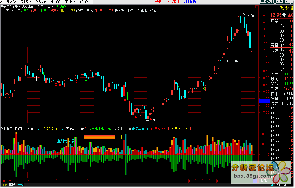Click the 最高 12.89 row
The height and width of the screenshot is (188, 295).
pyautogui.click(x=282, y=79)
